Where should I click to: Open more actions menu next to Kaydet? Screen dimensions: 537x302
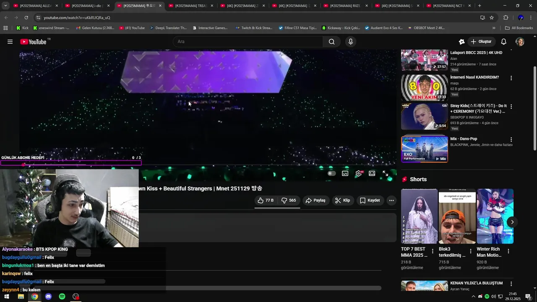click(391, 200)
